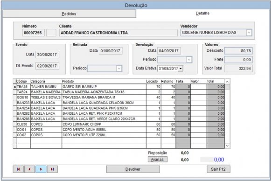
Task: Select row code TBA35
Action: point(23,87)
